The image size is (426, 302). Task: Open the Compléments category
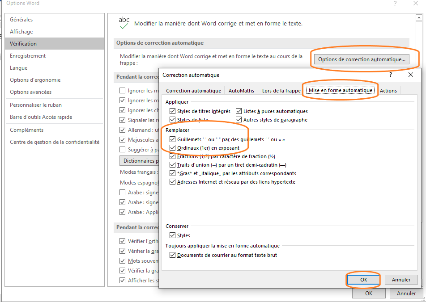point(55,130)
